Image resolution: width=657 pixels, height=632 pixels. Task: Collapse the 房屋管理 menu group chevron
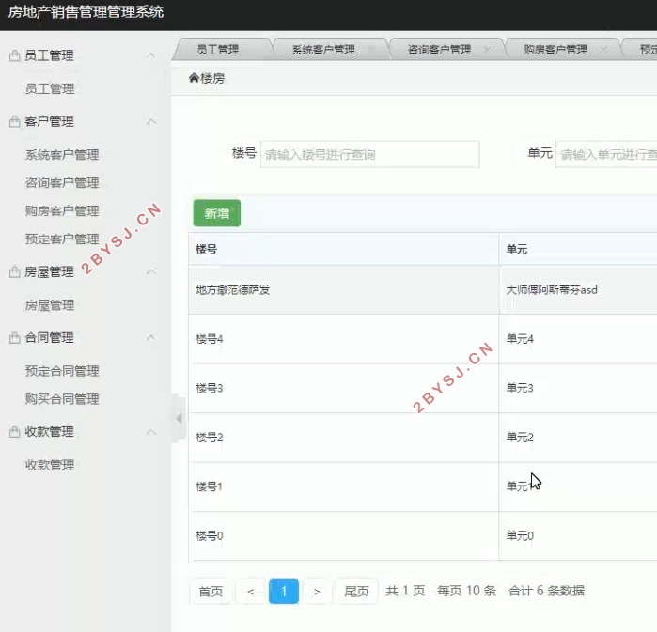pyautogui.click(x=151, y=271)
